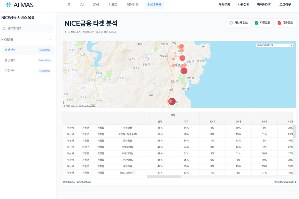Click the Finance Plan badge beside 이주 분석
The height and width of the screenshot is (199, 299).
point(44,71)
